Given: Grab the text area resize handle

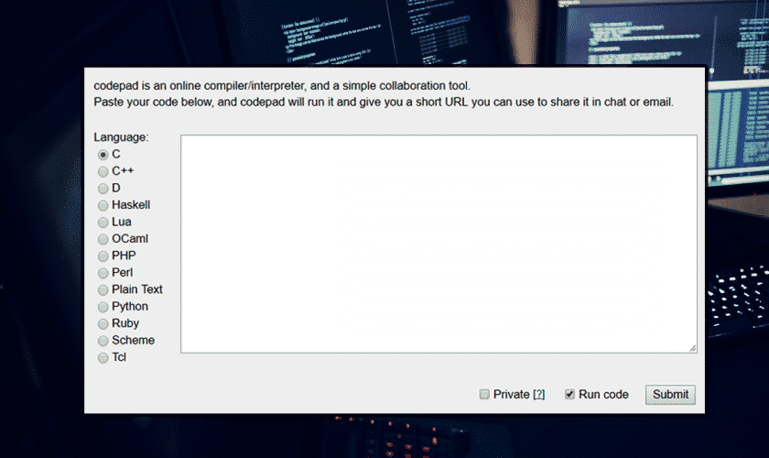Looking at the screenshot, I should click(692, 348).
